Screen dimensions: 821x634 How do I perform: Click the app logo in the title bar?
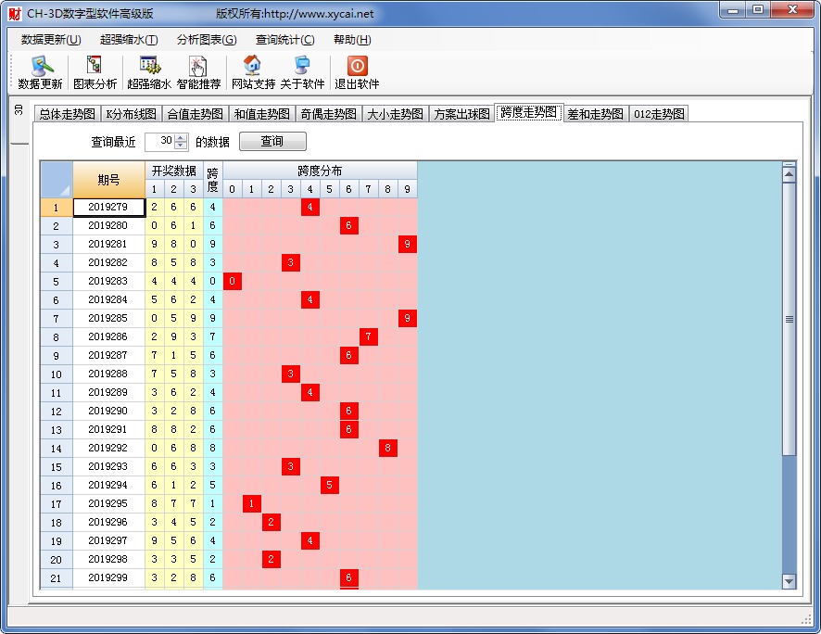14,13
